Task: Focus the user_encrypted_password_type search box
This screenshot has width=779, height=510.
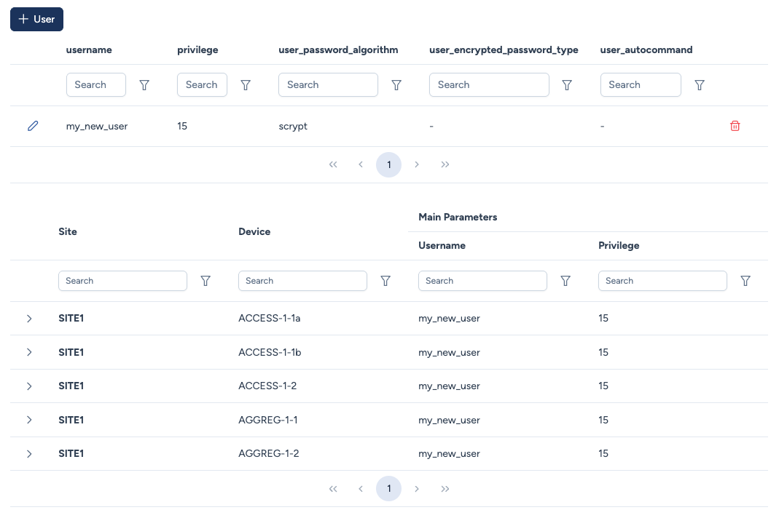Action: click(489, 85)
